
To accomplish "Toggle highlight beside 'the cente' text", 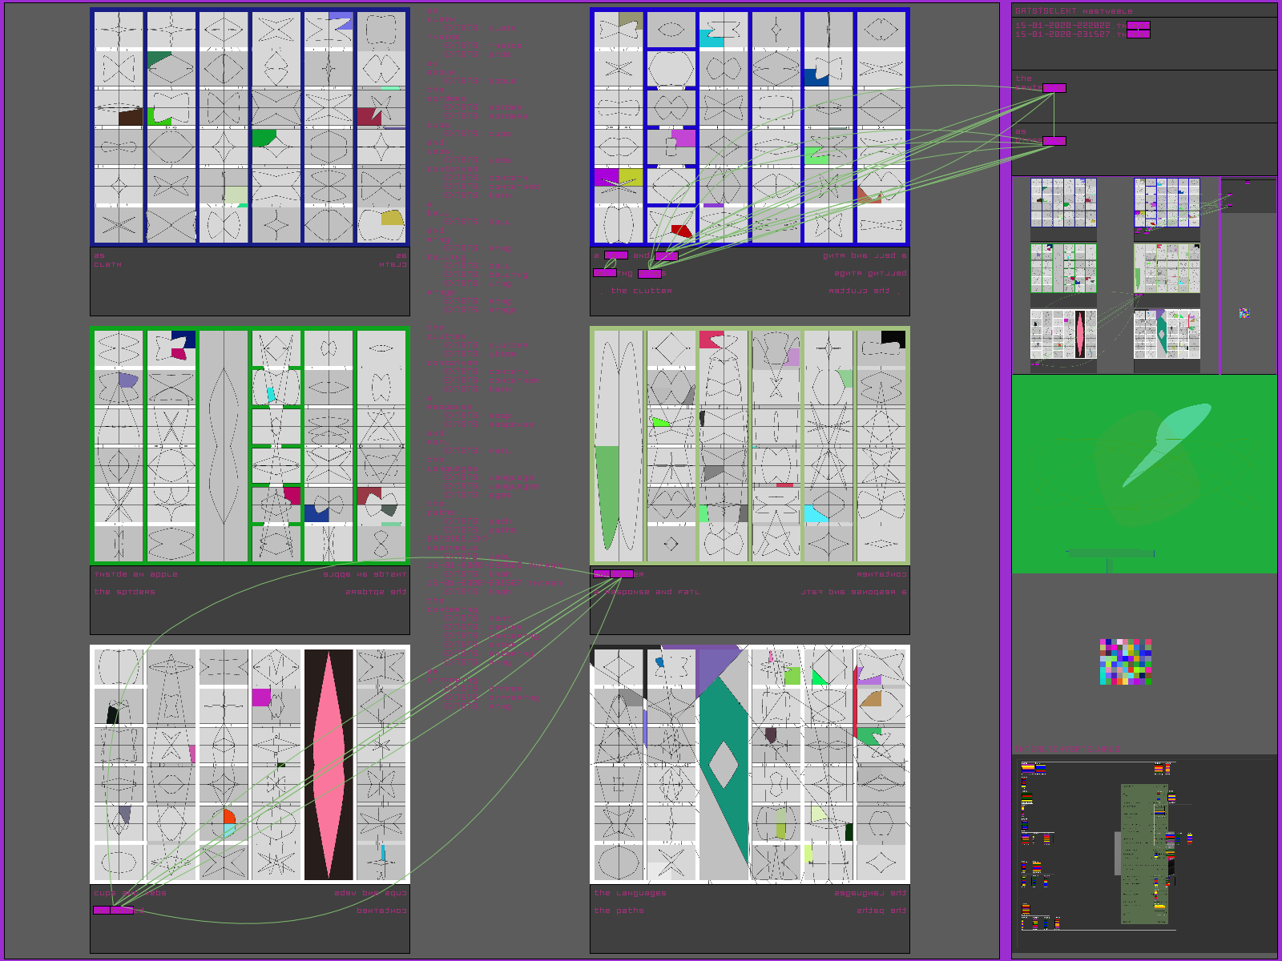I will coord(1054,88).
